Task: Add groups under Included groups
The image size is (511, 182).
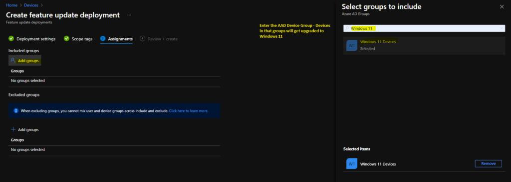Action: (x=25, y=61)
